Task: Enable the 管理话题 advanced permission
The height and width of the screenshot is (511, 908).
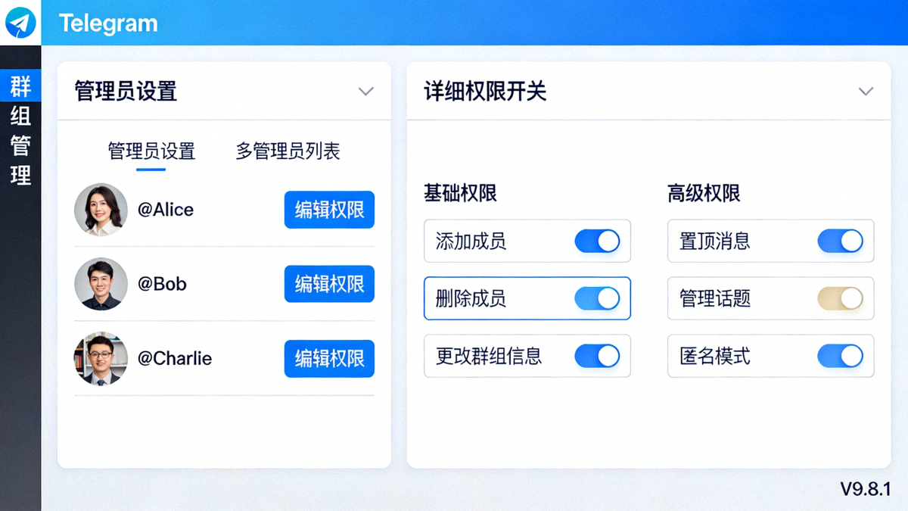Action: click(840, 298)
